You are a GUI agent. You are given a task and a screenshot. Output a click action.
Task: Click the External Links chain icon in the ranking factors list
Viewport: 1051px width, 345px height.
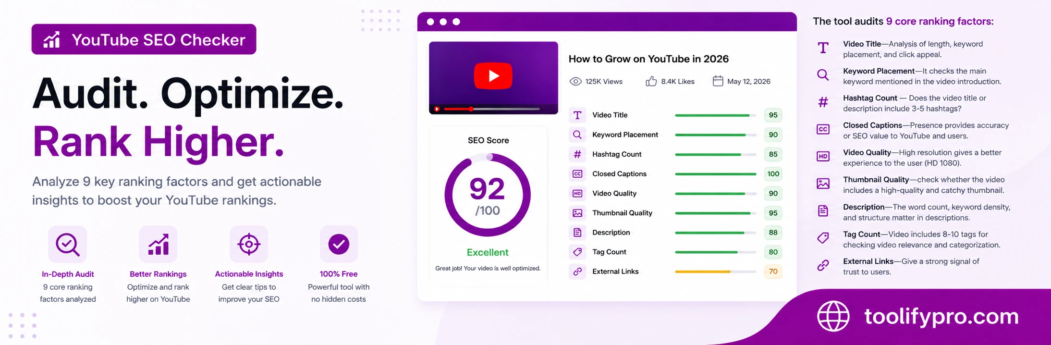pyautogui.click(x=823, y=265)
